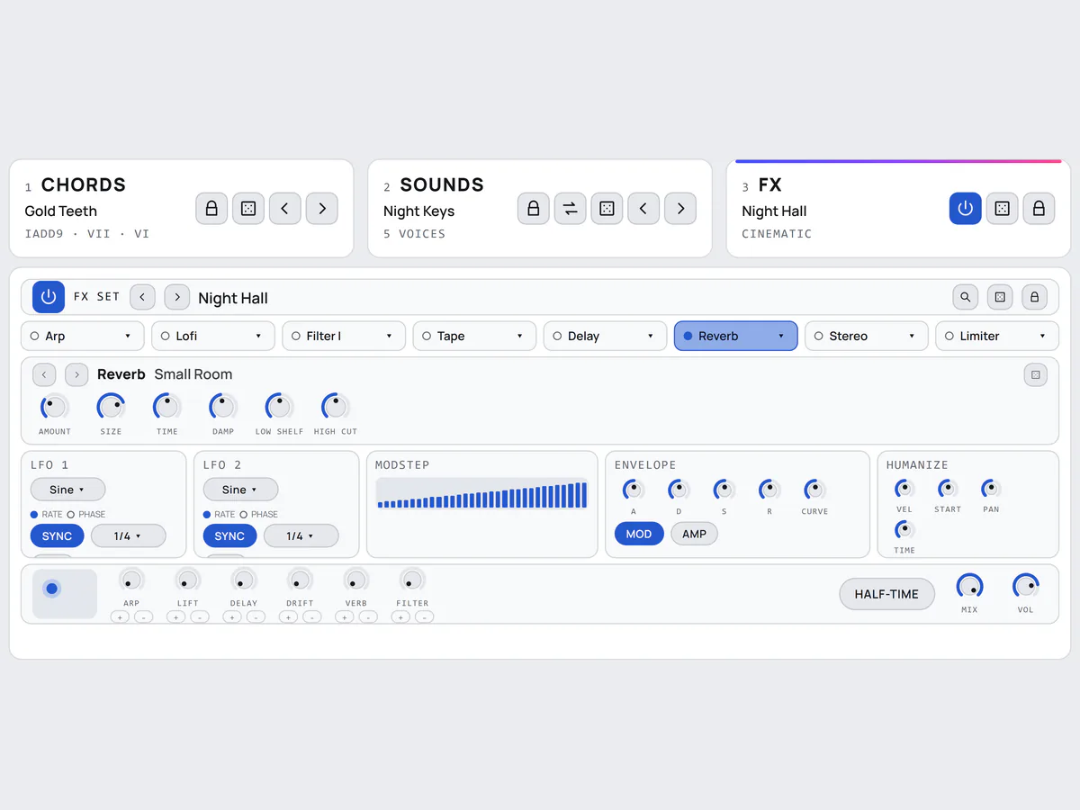This screenshot has height=810, width=1080.
Task: Randomize FX using dice in FX card
Action: click(1002, 209)
